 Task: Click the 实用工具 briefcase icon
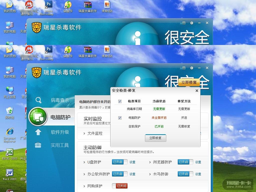coord(38,145)
